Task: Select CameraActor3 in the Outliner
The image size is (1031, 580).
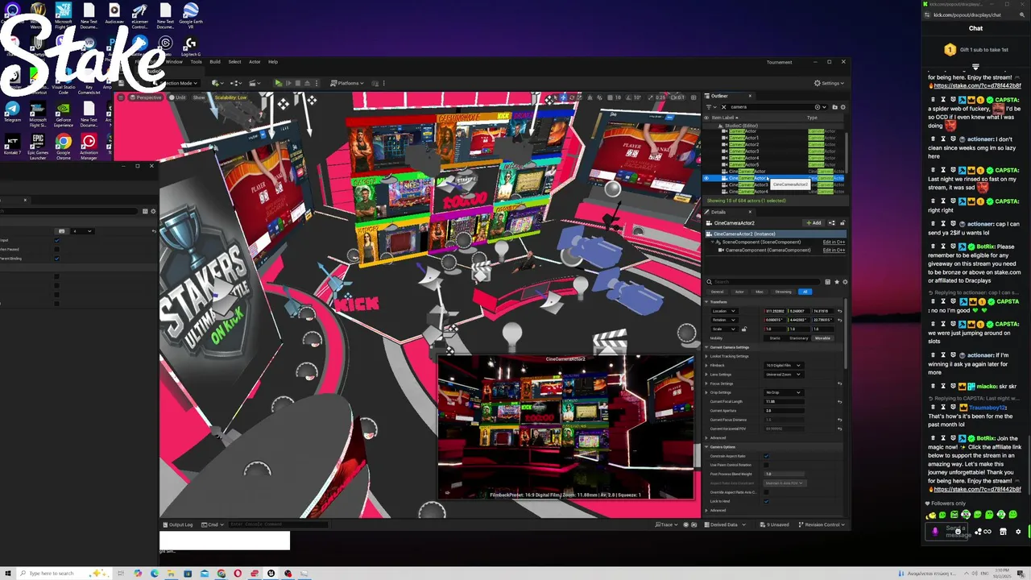Action: (743, 151)
